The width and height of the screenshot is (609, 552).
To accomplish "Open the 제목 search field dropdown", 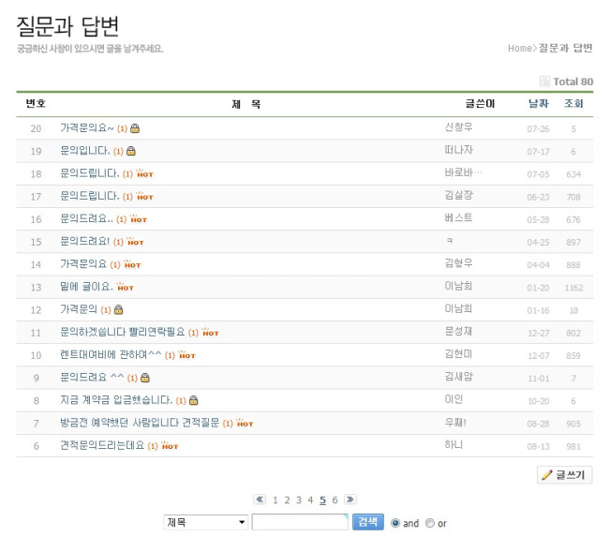I will click(205, 522).
